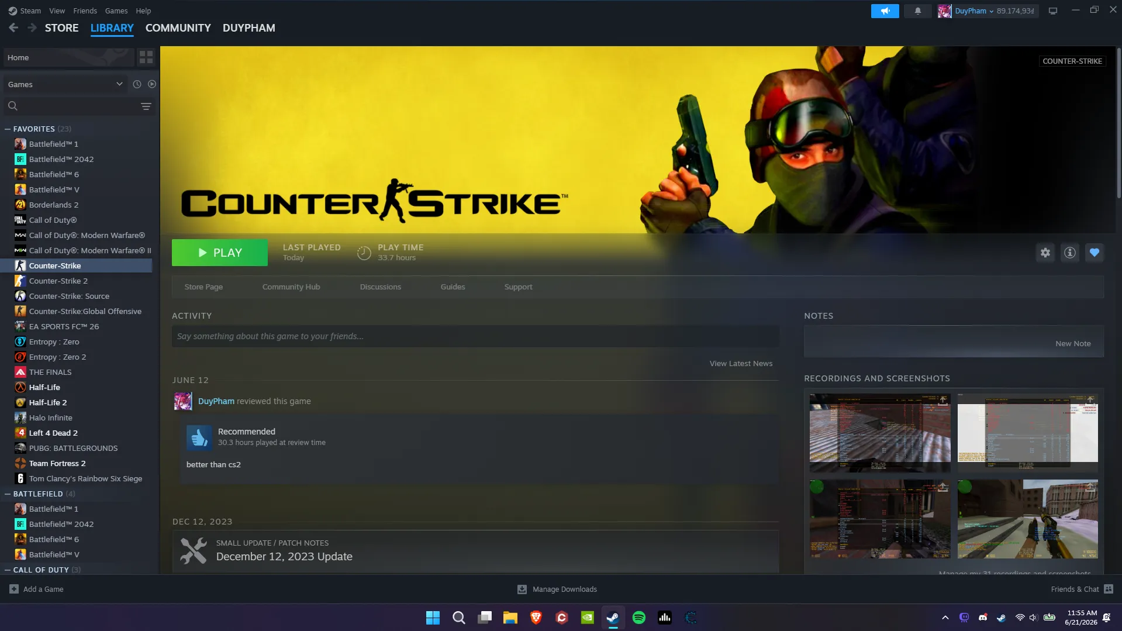Viewport: 1122px width, 631px height.
Task: Go forward with the right arrow
Action: point(32,27)
